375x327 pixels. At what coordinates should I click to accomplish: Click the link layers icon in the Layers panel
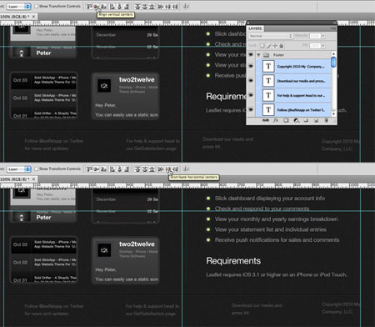click(x=266, y=120)
